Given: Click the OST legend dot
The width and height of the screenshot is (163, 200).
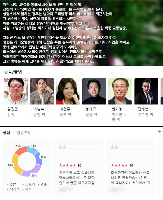Looking at the screenshot, I should pos(8,185).
